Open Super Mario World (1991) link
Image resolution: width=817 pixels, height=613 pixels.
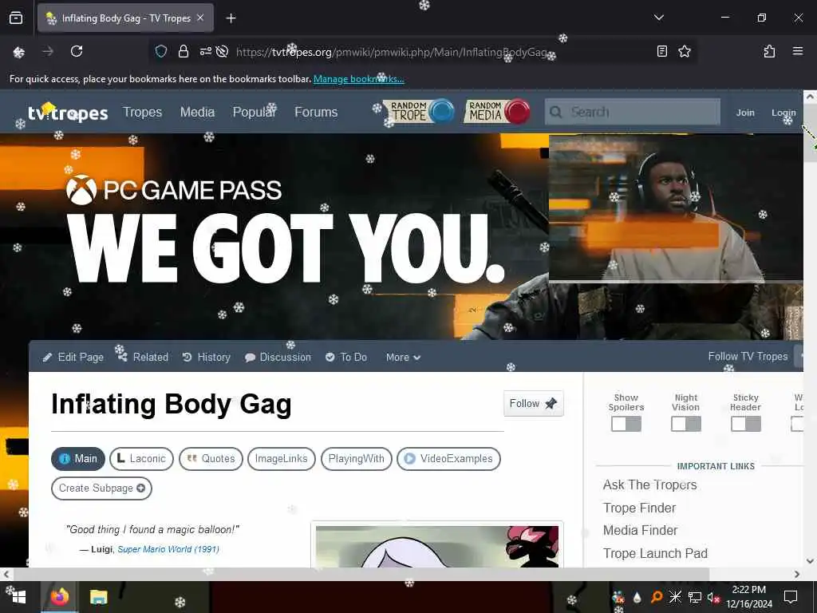point(168,549)
